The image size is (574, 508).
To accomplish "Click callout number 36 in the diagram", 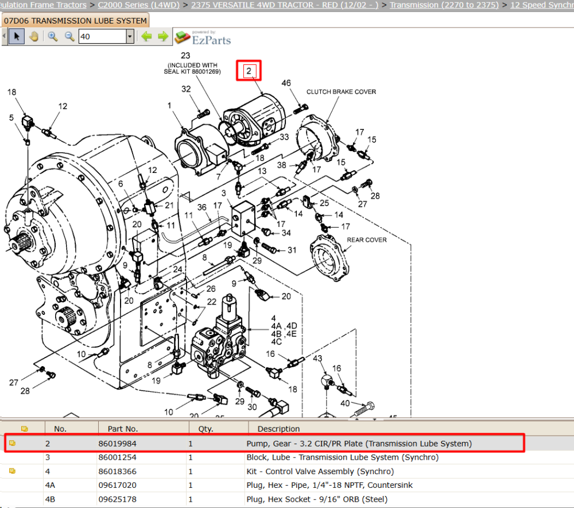I will pos(201,207).
